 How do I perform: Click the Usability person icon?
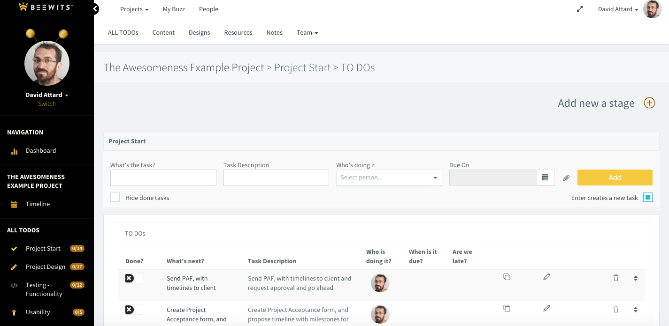click(x=14, y=312)
